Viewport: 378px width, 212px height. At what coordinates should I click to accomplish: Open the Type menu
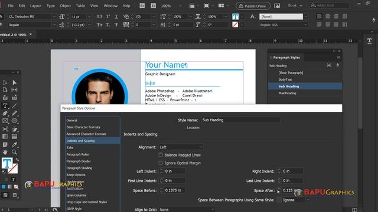(51, 6)
